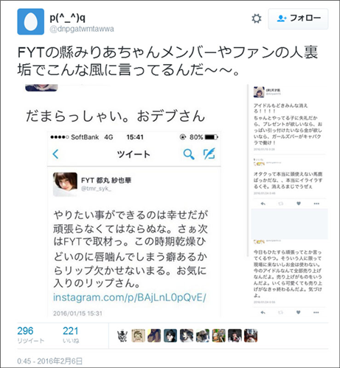The height and width of the screenshot is (368, 340).
Task: Click the more dots under middle right tweet
Action: tap(316, 204)
